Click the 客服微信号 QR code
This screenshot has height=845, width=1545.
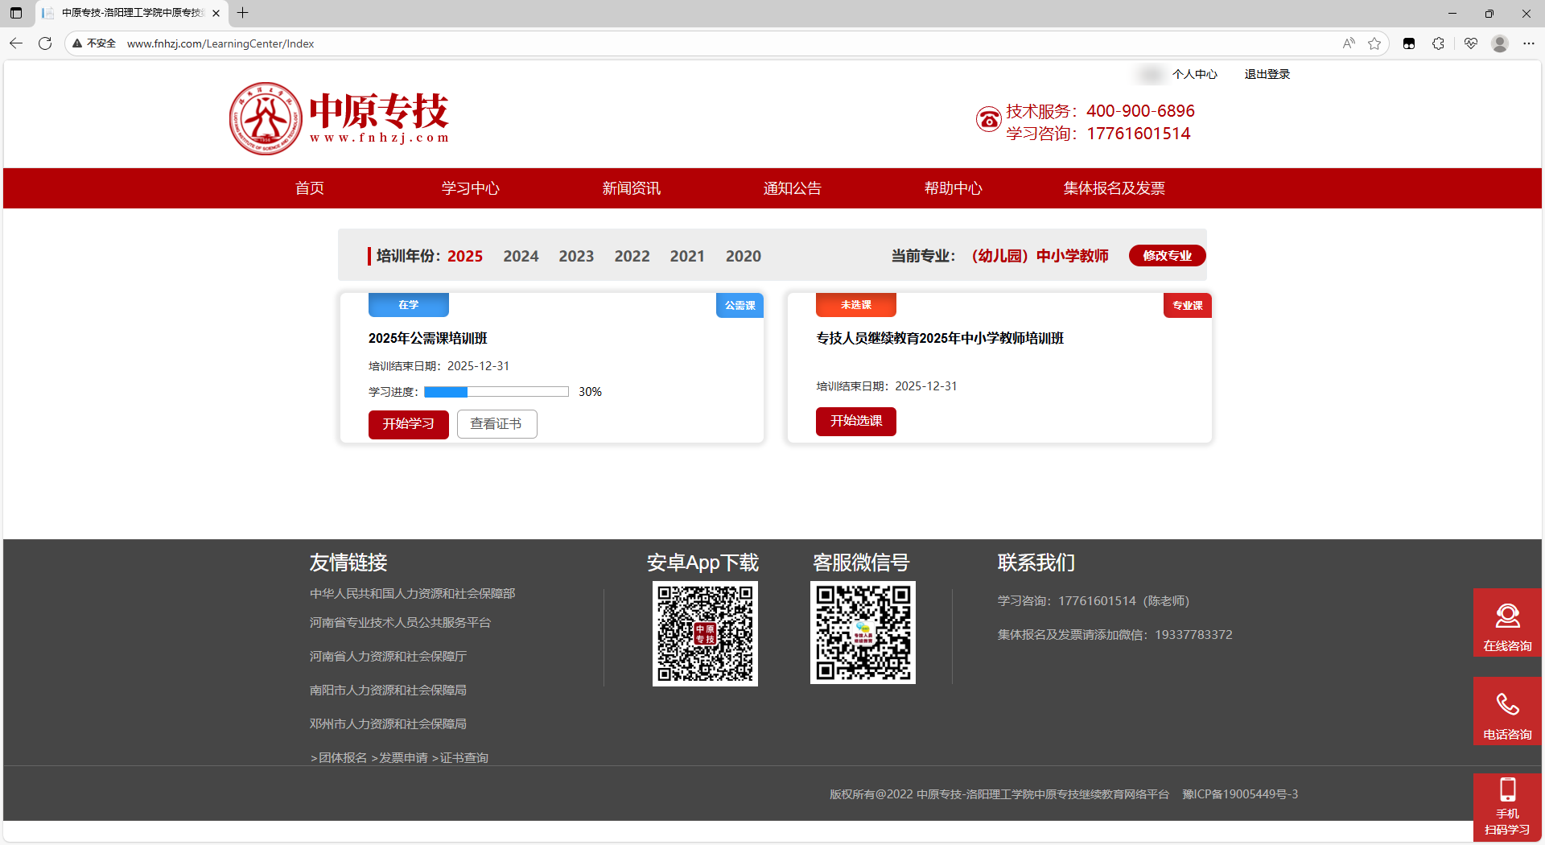863,633
